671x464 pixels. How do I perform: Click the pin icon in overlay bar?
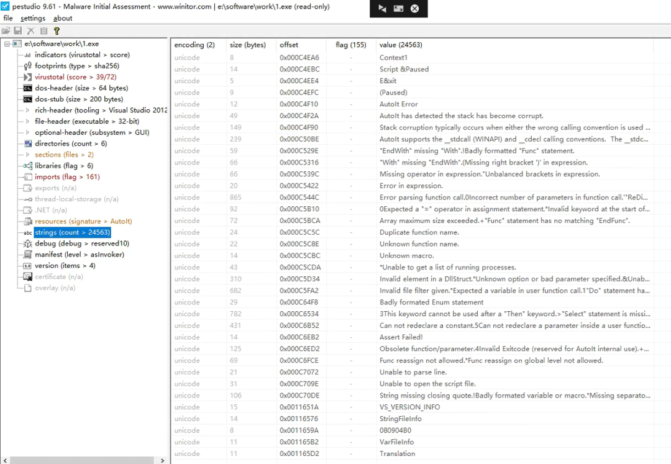382,9
